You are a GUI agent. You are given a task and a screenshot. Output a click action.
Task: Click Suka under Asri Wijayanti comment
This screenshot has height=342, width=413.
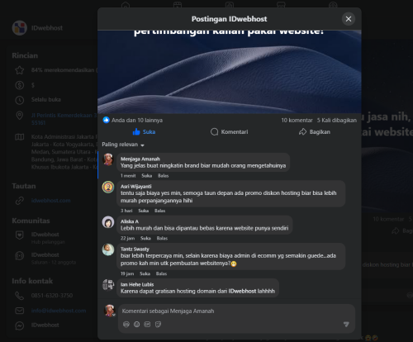pos(143,211)
